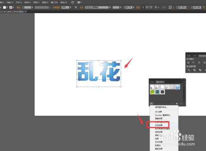The width and height of the screenshot is (206, 151).
Task: Click the Graphic Styles library menu icon
Action: [152, 103]
